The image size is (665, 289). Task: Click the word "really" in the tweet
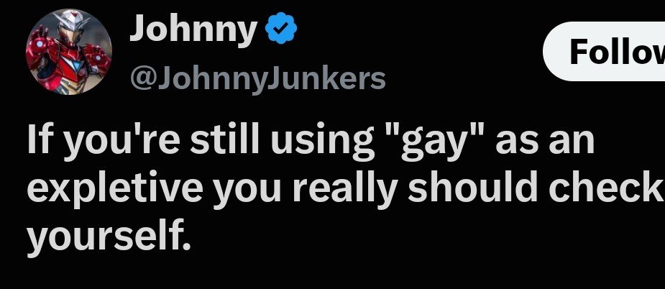tap(345, 188)
